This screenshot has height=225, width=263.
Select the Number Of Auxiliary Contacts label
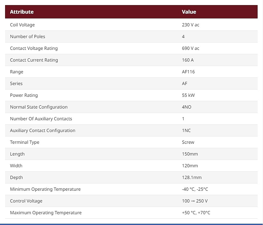(x=41, y=119)
